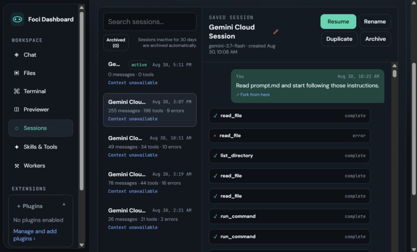
Task: Collapse the Plugins section chevron
Action: 64,205
